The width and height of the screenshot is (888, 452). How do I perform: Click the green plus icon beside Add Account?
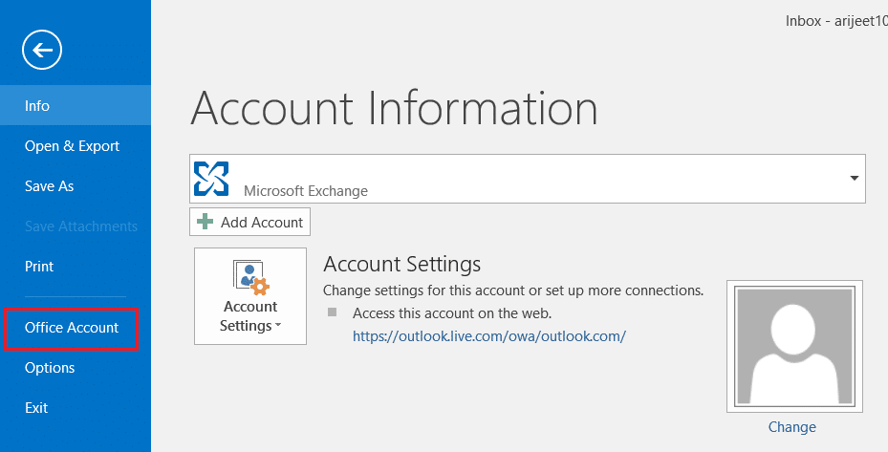point(206,223)
